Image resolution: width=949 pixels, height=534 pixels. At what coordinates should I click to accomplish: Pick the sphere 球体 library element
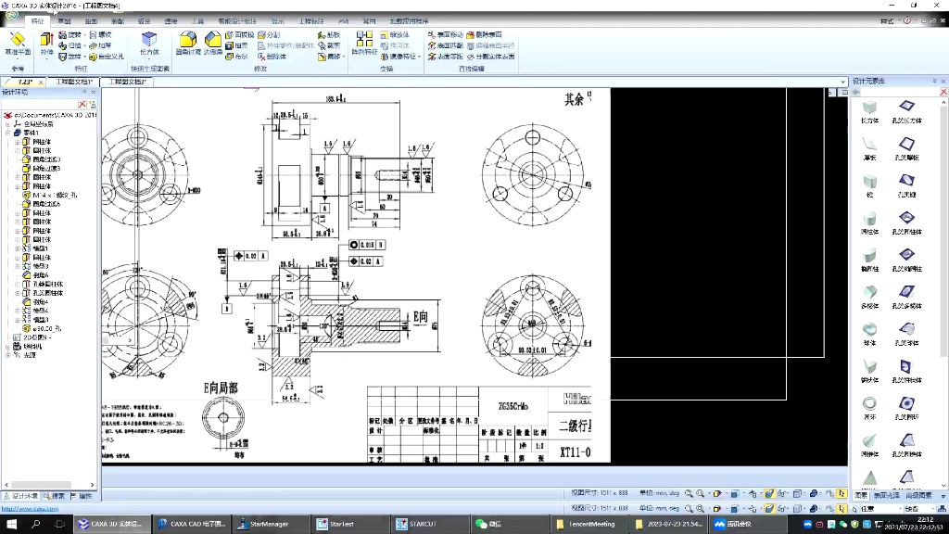click(x=869, y=334)
